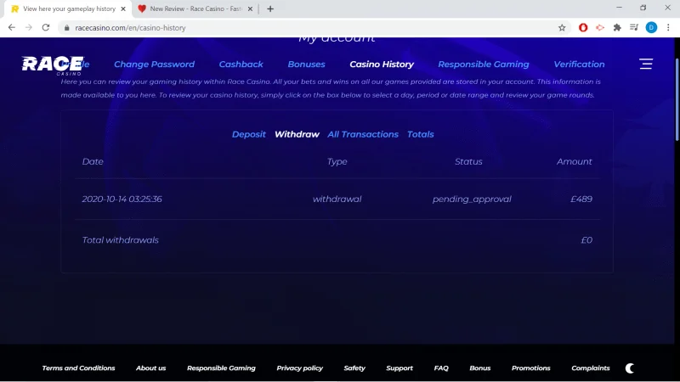
Task: Open the Totals tab
Action: point(420,134)
